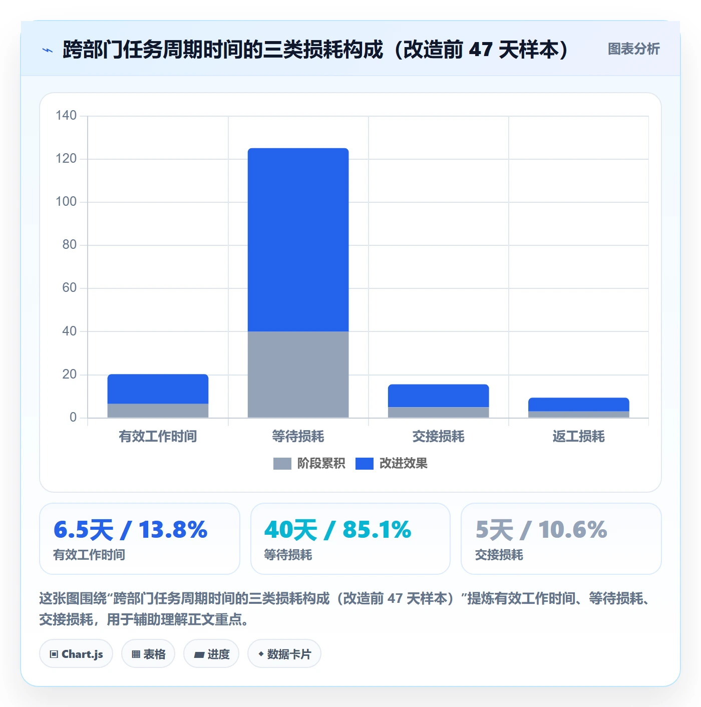Click the grey segment of 等待损耗 bar
The width and height of the screenshot is (701, 707).
[x=298, y=375]
